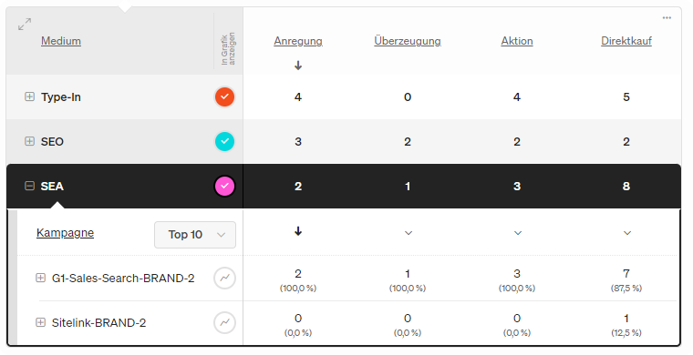
Task: Toggle SEO cyan graph checkmark
Action: (x=224, y=142)
